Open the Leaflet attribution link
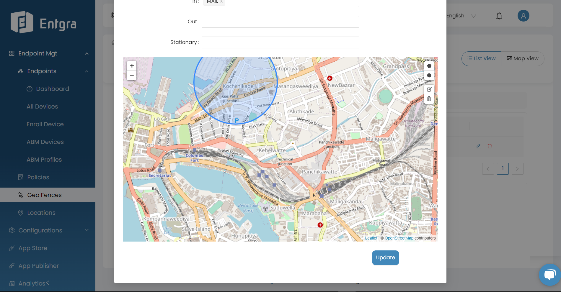This screenshot has height=292, width=561. [371, 238]
